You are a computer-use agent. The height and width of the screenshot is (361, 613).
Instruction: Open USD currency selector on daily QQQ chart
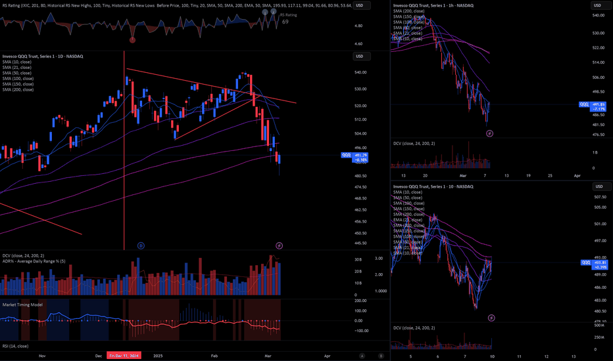[362, 56]
